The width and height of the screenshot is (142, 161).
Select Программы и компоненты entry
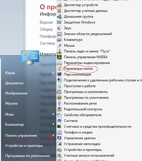click(86, 92)
